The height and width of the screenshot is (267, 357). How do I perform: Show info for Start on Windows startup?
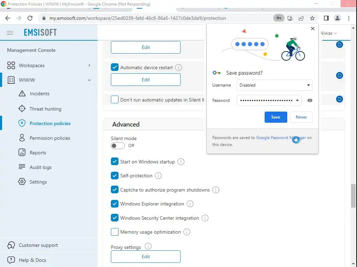coord(181,162)
